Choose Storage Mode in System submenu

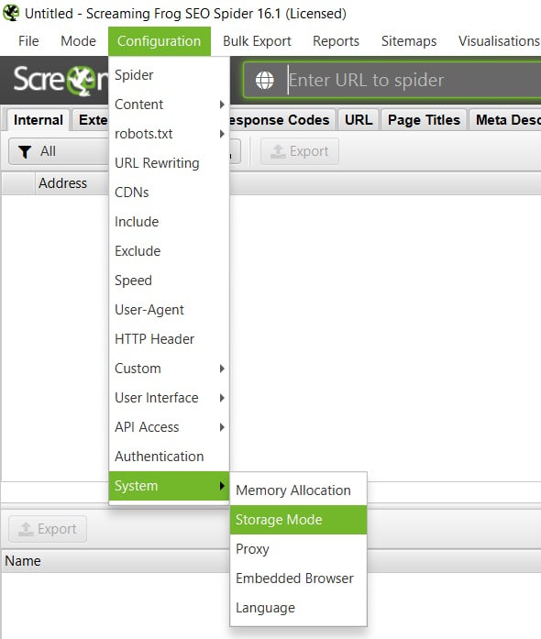coord(298,520)
